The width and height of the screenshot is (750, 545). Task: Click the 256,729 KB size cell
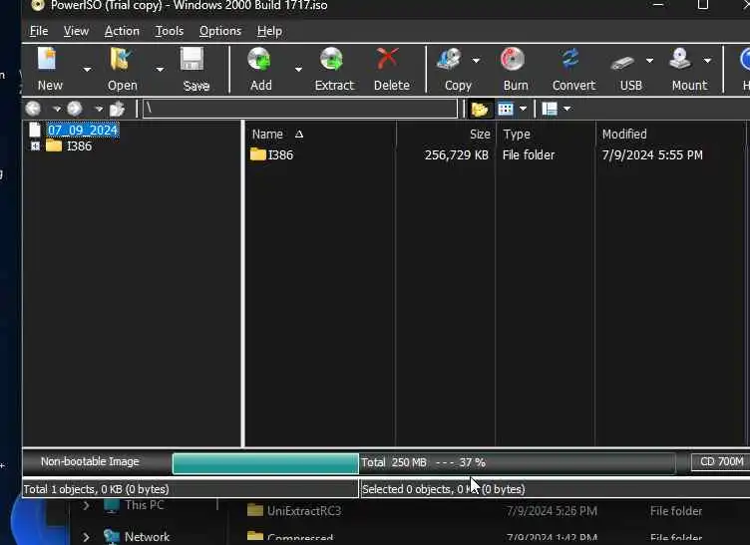pyautogui.click(x=457, y=154)
